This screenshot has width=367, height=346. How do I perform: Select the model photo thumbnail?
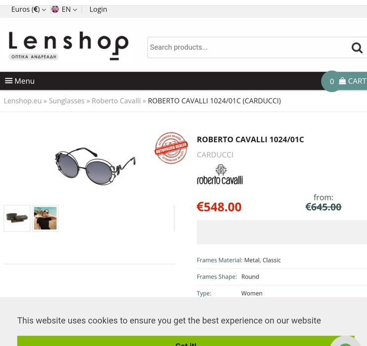click(x=45, y=218)
